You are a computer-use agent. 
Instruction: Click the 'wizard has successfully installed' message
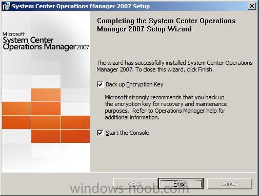pos(174,66)
